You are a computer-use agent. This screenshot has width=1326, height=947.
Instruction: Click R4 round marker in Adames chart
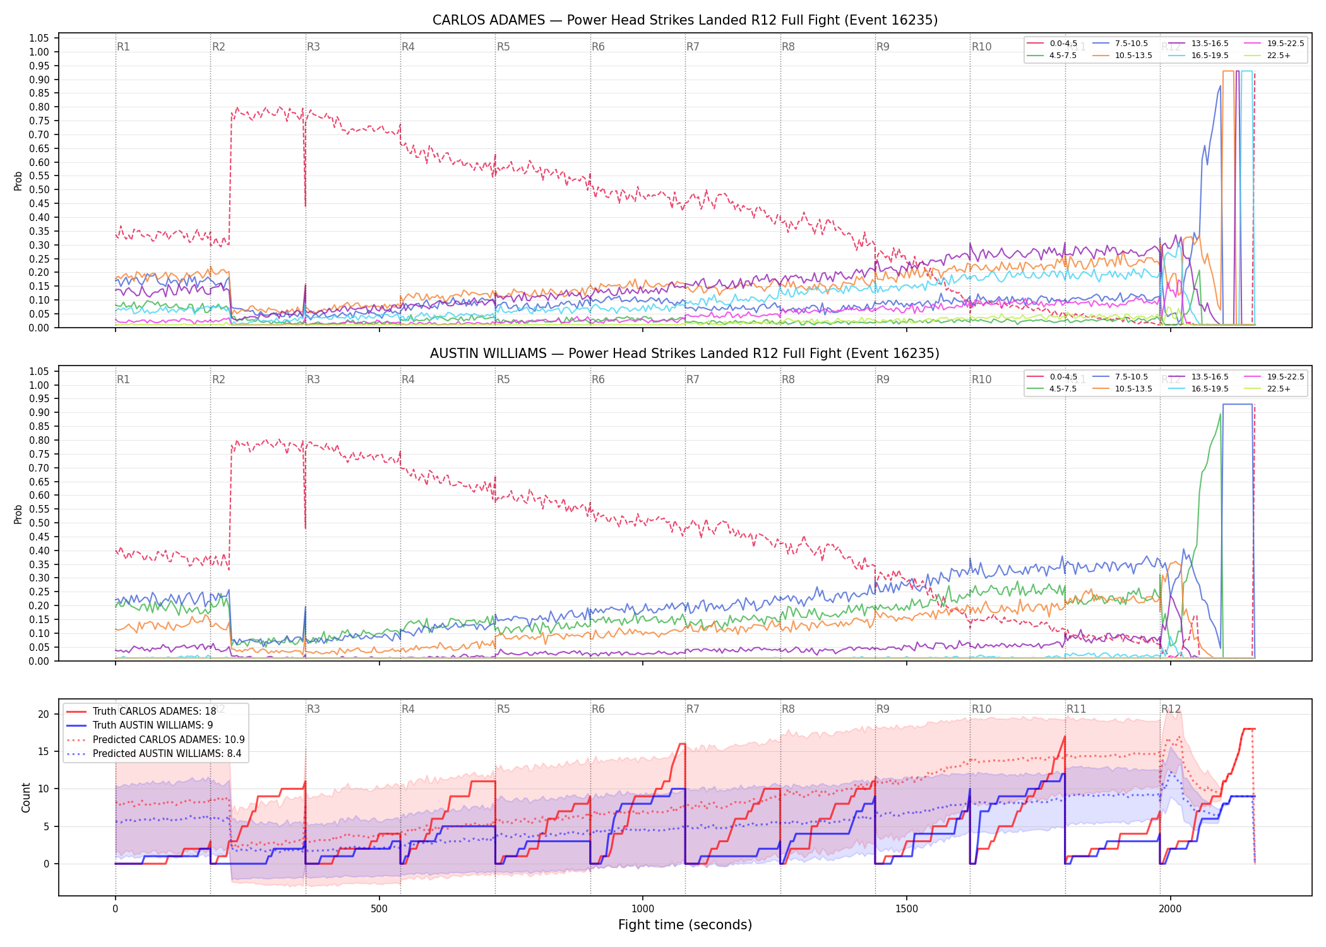click(x=408, y=47)
